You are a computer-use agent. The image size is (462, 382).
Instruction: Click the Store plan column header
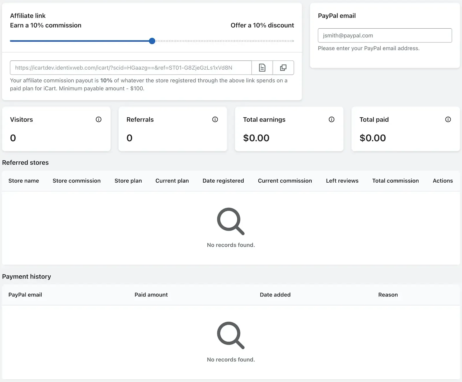128,181
